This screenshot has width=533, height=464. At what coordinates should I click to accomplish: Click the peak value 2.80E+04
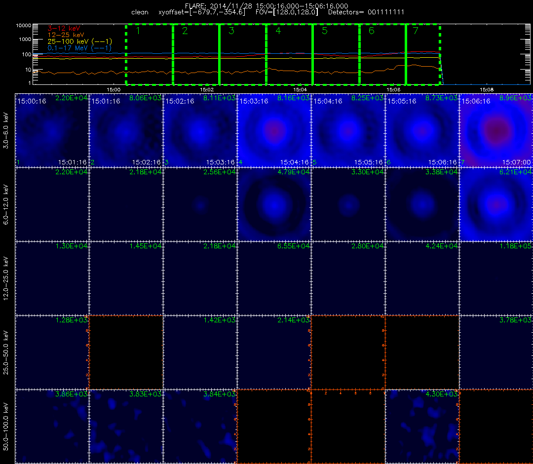367,246
